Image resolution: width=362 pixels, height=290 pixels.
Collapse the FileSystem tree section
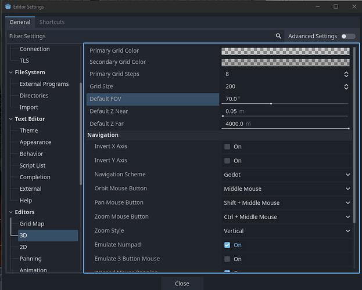click(x=10, y=72)
